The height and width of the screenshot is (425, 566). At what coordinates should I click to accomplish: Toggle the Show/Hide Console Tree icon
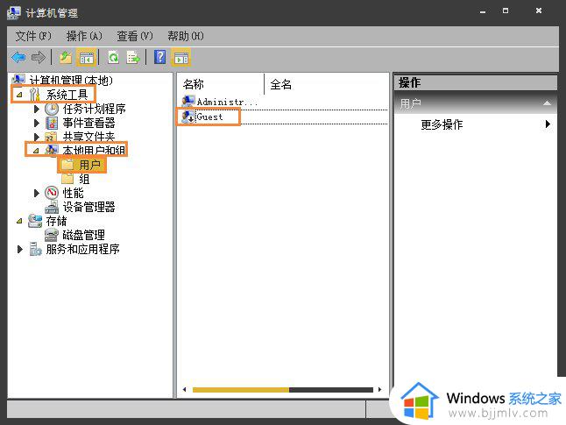click(86, 58)
